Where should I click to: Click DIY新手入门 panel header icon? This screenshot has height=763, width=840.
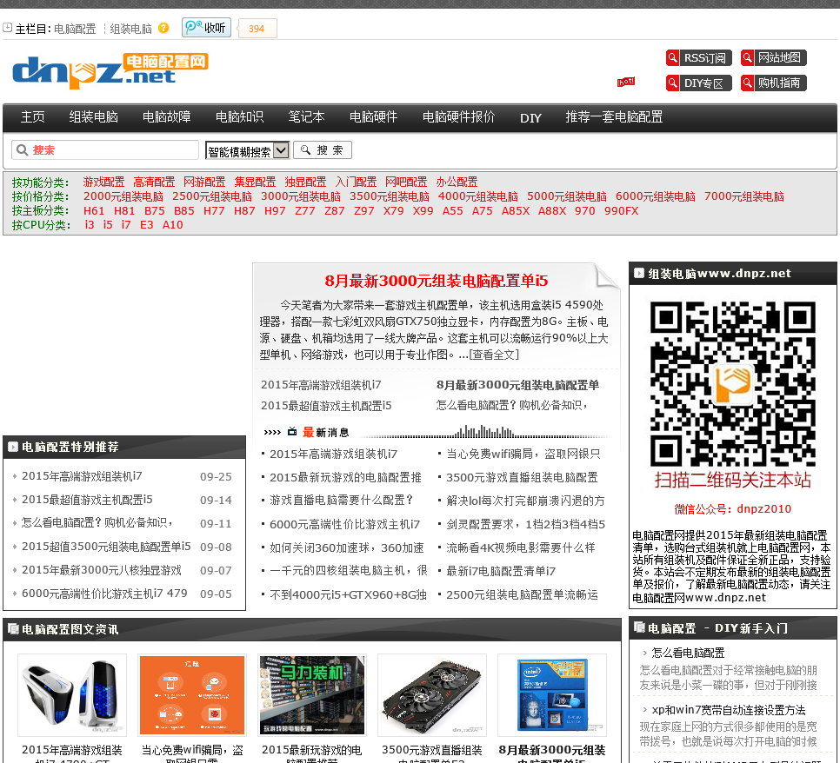pyautogui.click(x=638, y=627)
